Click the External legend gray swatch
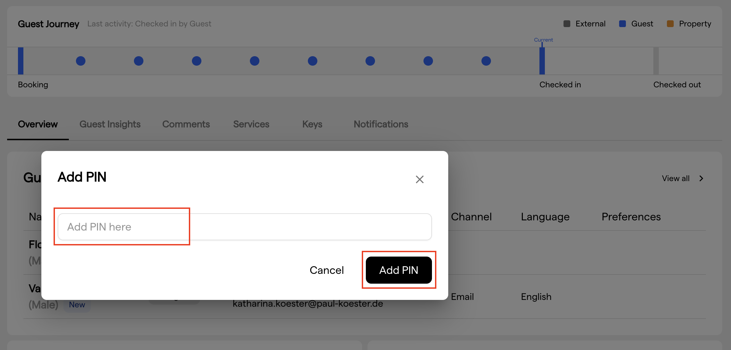 [567, 24]
